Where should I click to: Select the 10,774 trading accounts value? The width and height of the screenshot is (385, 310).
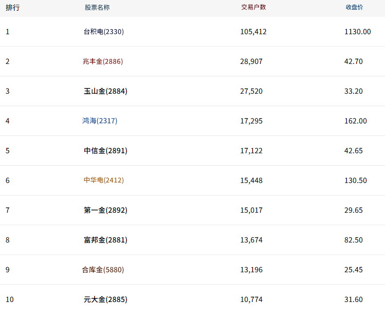tap(251, 299)
